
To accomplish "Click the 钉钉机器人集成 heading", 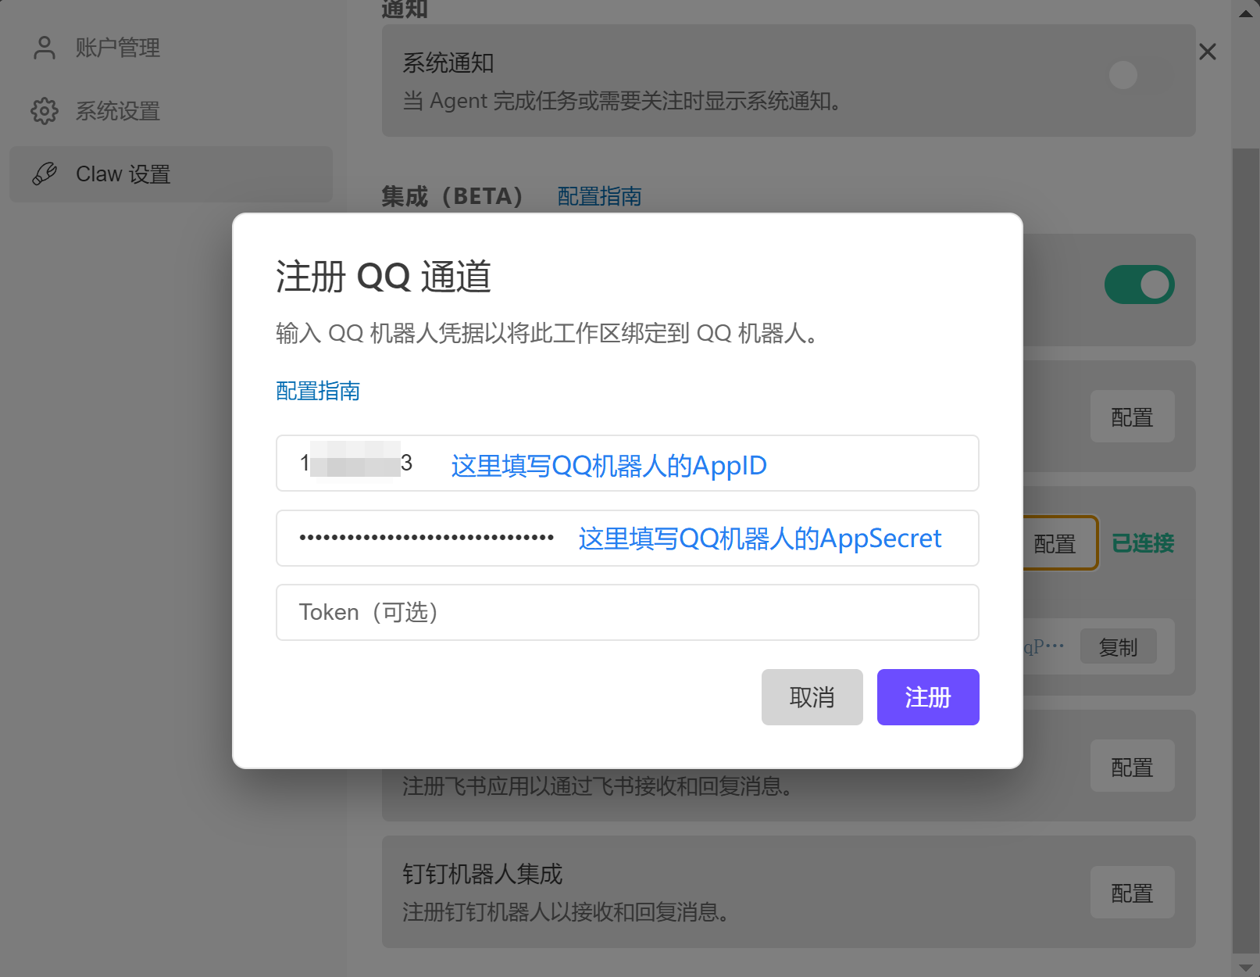I will tap(483, 874).
